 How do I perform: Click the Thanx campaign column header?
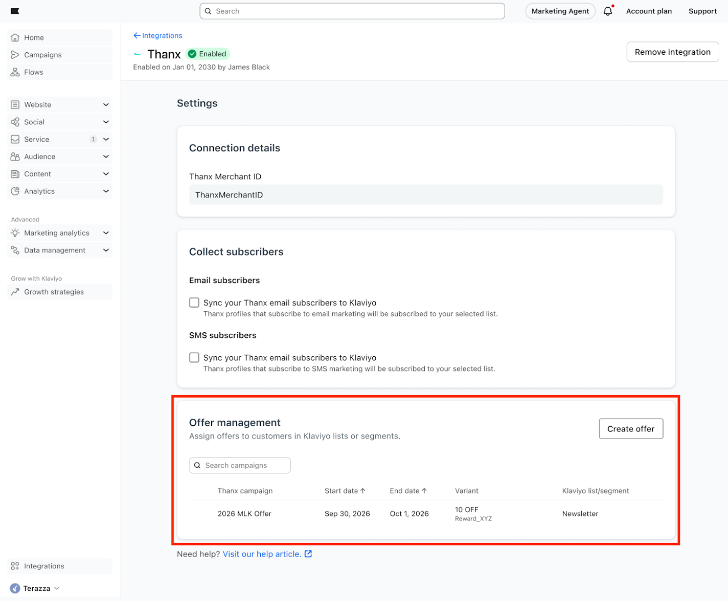pos(245,491)
